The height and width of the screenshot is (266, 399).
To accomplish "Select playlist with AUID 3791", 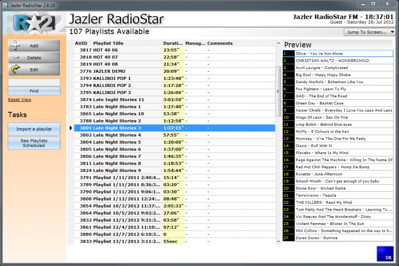I will (175, 177).
